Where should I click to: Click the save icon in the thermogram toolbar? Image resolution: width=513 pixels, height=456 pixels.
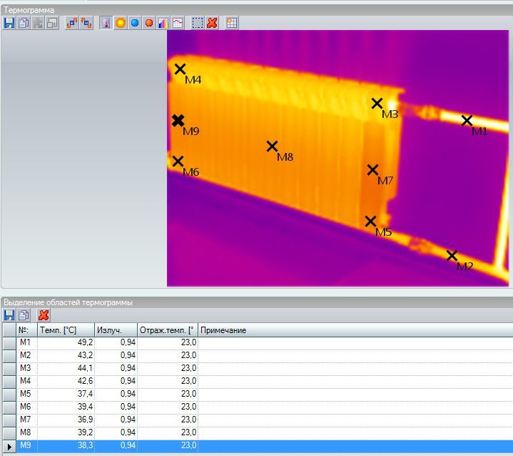[x=9, y=23]
